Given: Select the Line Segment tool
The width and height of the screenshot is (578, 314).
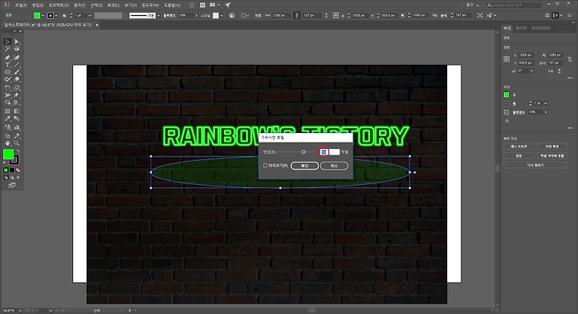Looking at the screenshot, I should click(17, 65).
